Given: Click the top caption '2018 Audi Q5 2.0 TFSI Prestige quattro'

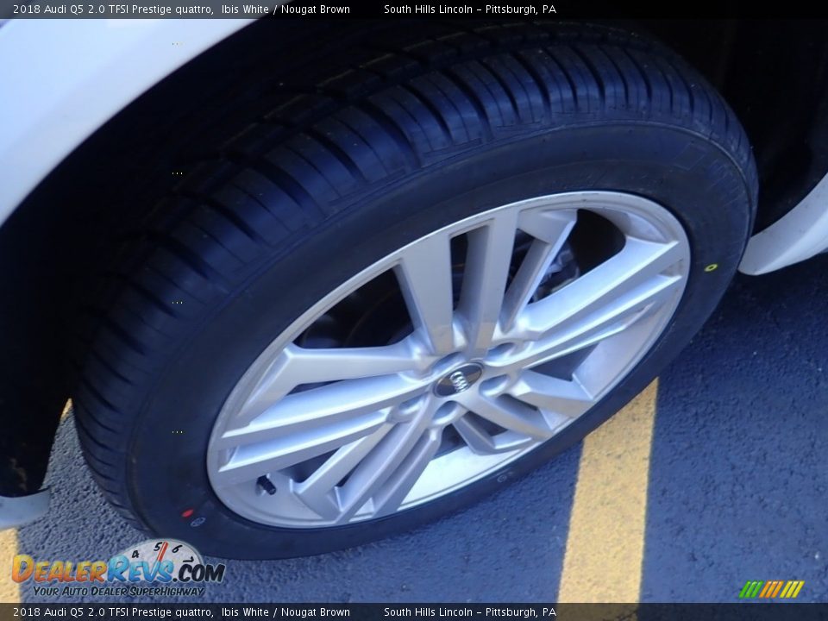Looking at the screenshot, I should pos(112,9).
